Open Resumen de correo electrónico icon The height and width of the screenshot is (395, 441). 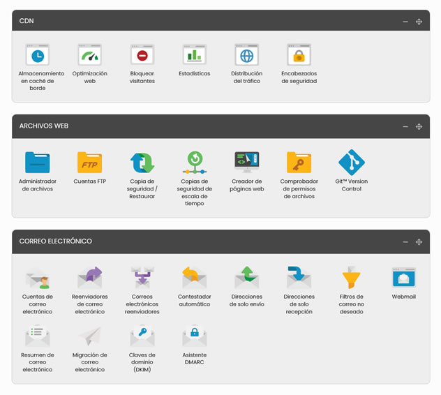pyautogui.click(x=38, y=336)
